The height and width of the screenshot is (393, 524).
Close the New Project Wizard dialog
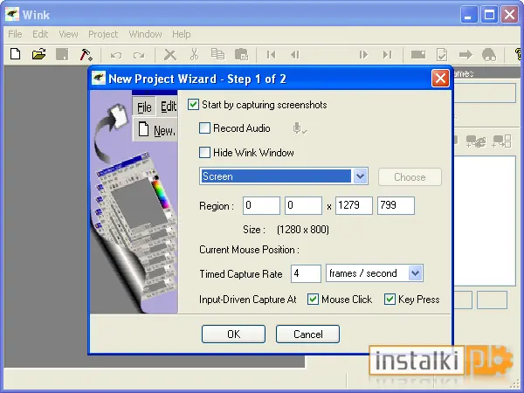point(440,79)
